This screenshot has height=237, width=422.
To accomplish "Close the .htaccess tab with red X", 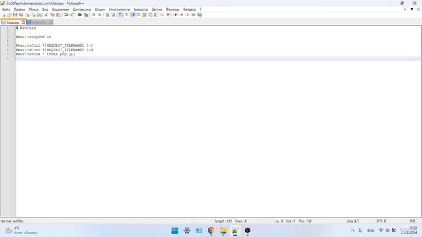I will pyautogui.click(x=24, y=22).
